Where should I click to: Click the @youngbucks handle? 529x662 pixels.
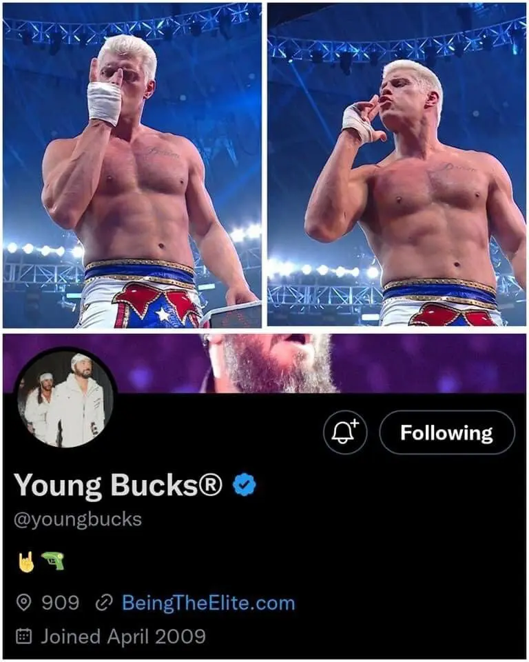tap(78, 519)
